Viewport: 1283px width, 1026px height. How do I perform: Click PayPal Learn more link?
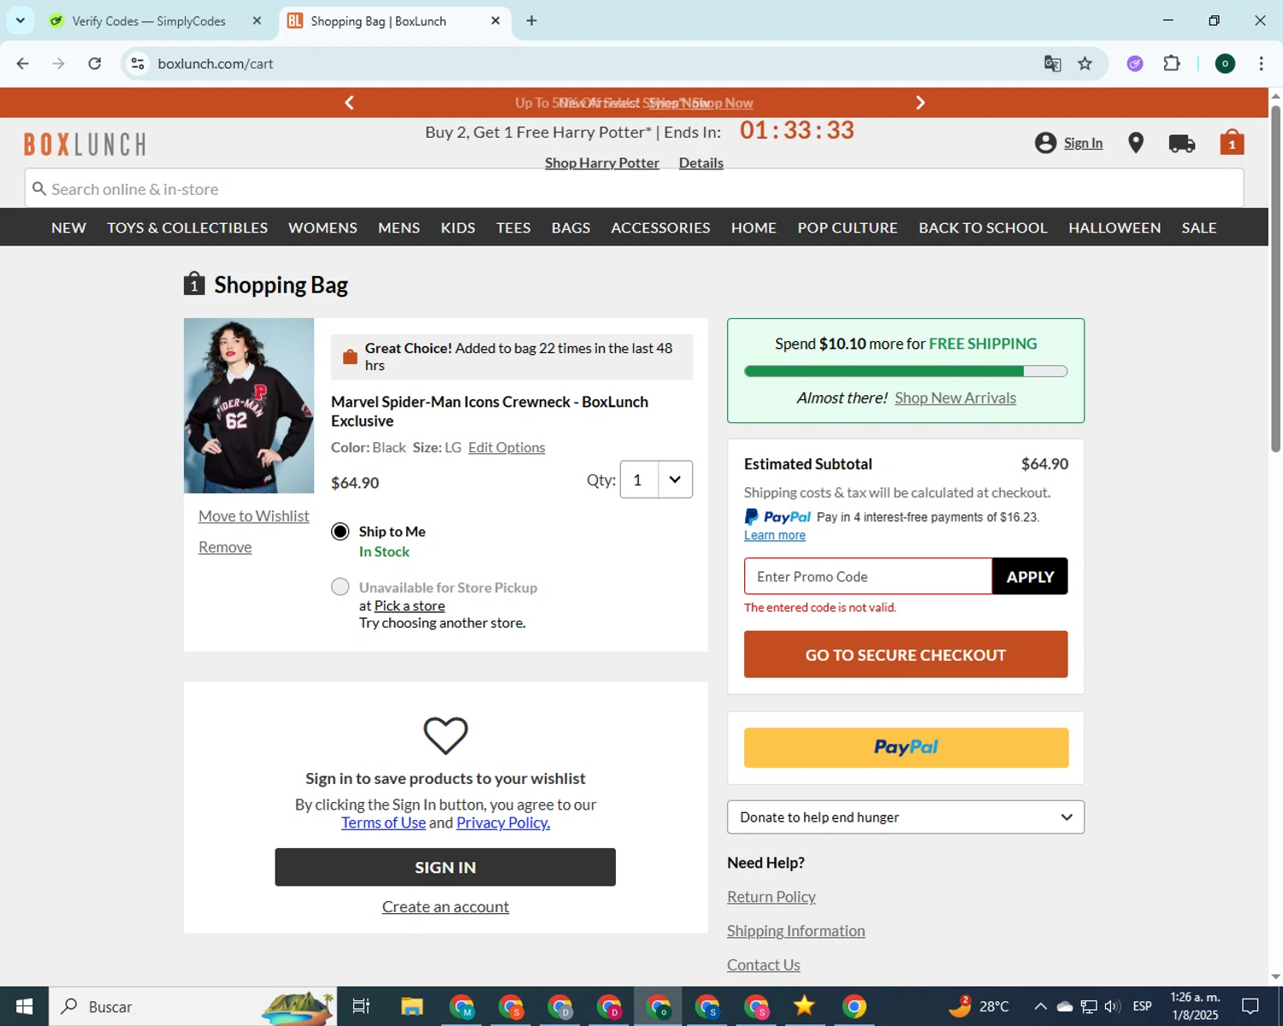tap(775, 535)
